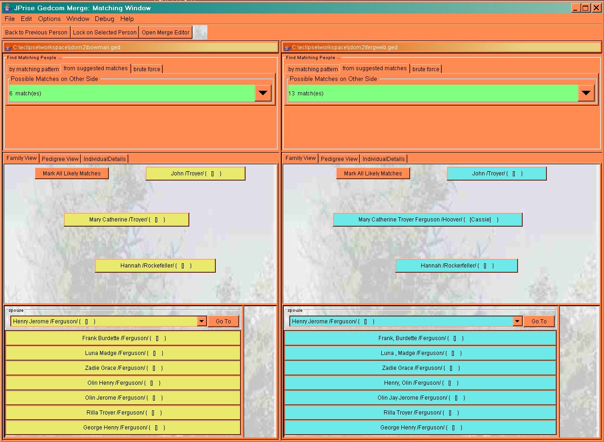Click Open Merge Editor in the toolbar

[166, 32]
